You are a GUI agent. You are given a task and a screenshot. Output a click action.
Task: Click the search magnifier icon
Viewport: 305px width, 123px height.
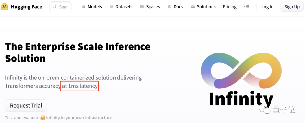(x=55, y=7)
